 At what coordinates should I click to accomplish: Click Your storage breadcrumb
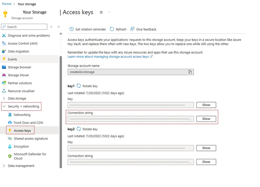pos(27,4)
